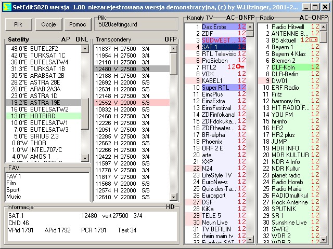Select the DLF-Köln radio station

[286, 67]
